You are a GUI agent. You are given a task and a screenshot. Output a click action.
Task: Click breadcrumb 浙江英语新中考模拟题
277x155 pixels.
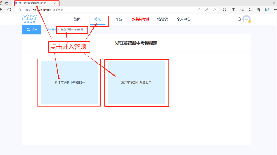(72, 30)
